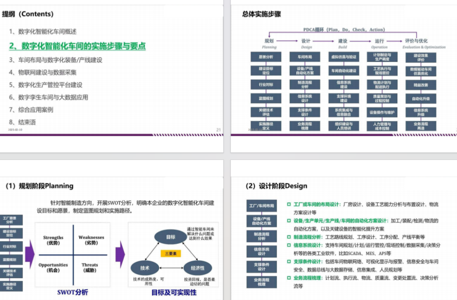Click the '系统集成与信息融合' box
The width and height of the screenshot is (457, 300).
(344, 112)
